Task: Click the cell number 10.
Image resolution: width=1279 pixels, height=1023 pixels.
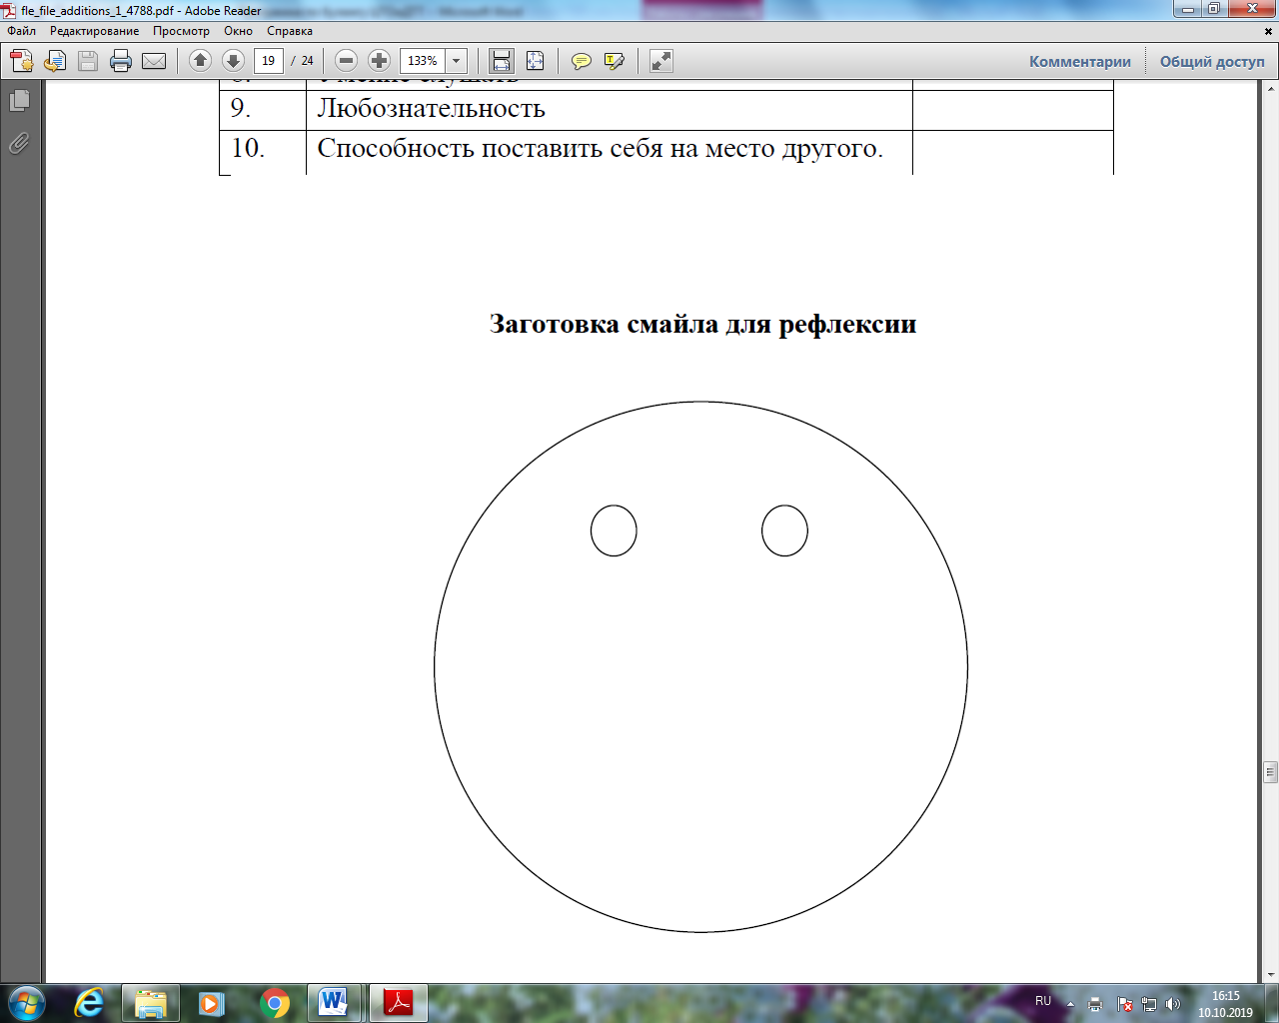Action: [248, 148]
